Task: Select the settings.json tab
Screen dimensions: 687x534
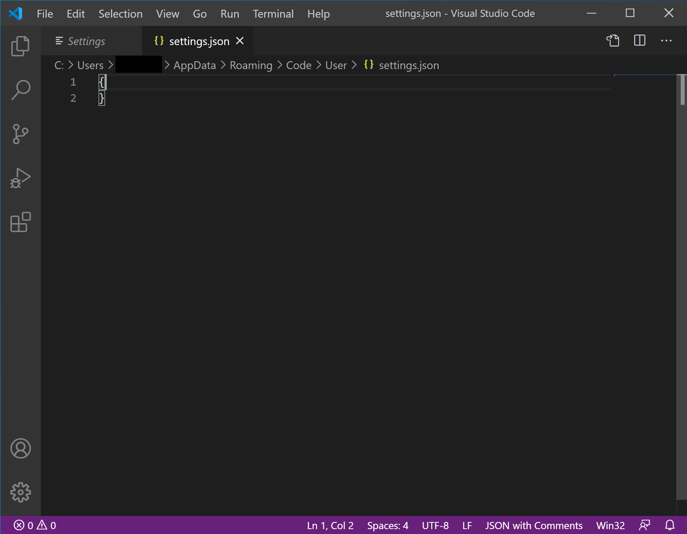Action: (x=198, y=41)
